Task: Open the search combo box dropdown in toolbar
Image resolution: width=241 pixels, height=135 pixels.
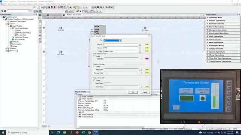Action: click(29, 11)
